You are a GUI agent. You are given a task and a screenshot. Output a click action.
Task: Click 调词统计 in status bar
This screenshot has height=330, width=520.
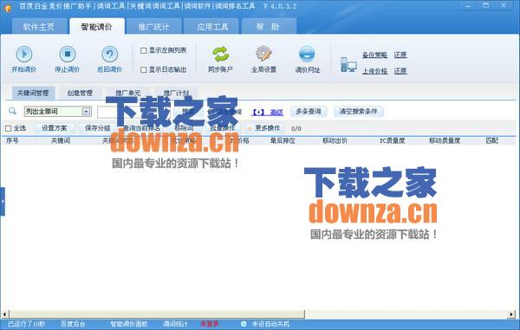click(175, 324)
